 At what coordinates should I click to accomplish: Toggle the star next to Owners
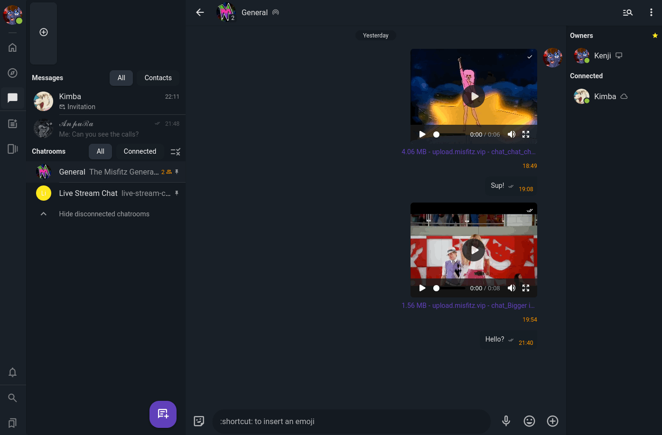coord(655,35)
